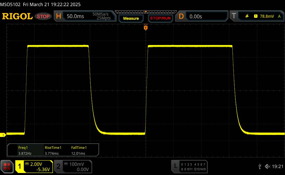
Task: Mute the beeper via speaker icon
Action: (267, 166)
